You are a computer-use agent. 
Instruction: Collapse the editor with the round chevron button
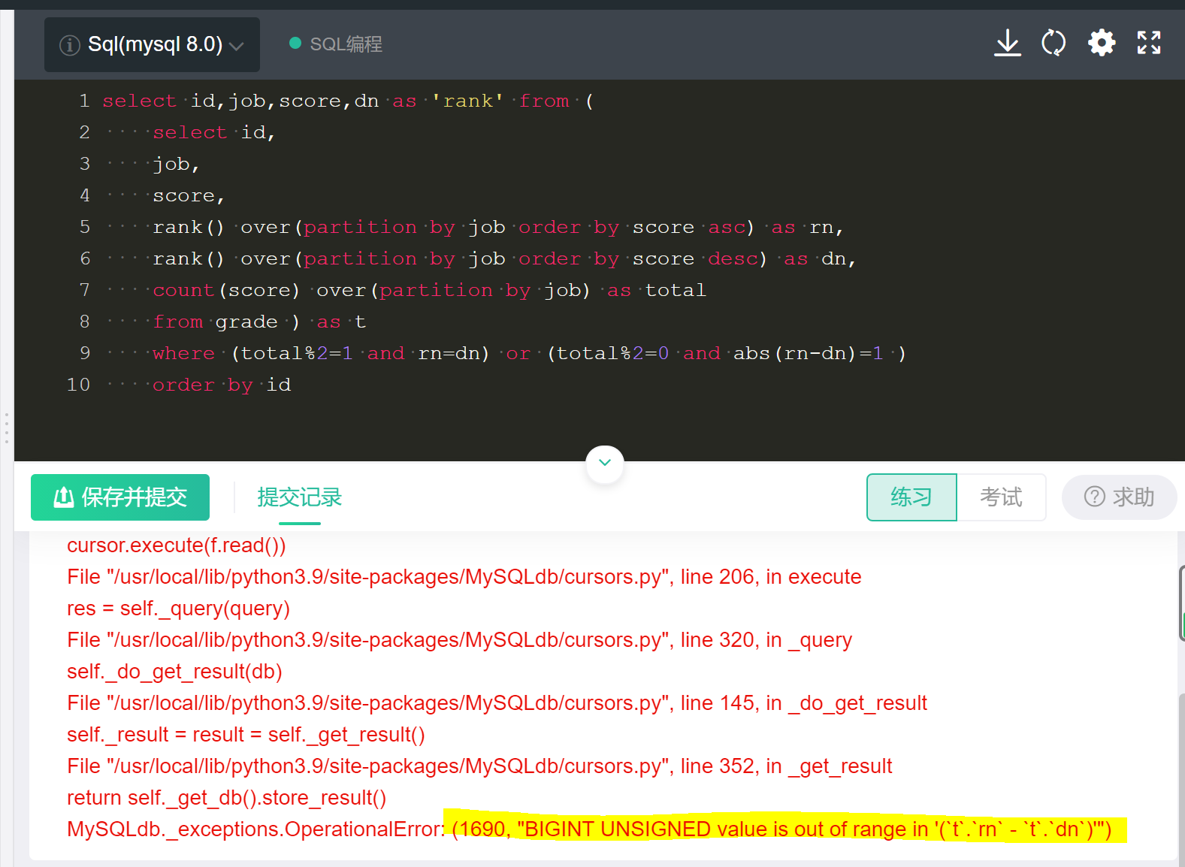pos(605,464)
